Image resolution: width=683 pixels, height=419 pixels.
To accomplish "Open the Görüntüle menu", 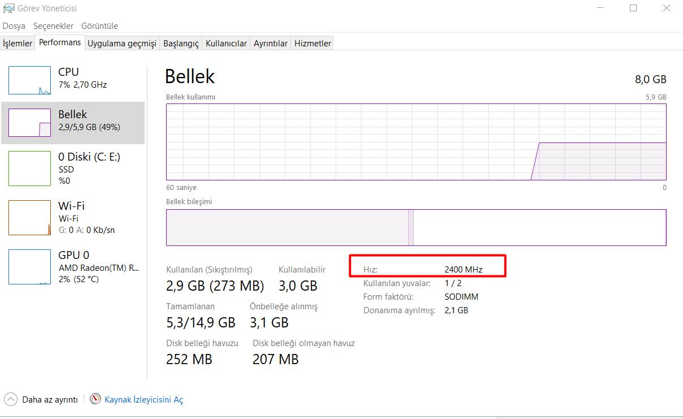I will point(99,26).
